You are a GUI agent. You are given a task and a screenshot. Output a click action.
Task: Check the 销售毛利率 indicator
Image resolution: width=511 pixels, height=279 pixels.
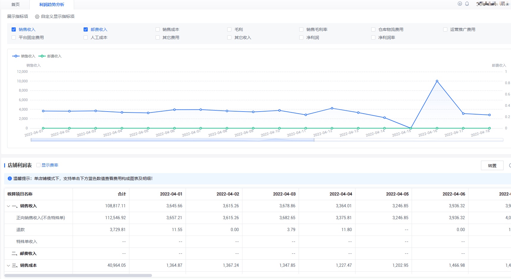(x=301, y=29)
